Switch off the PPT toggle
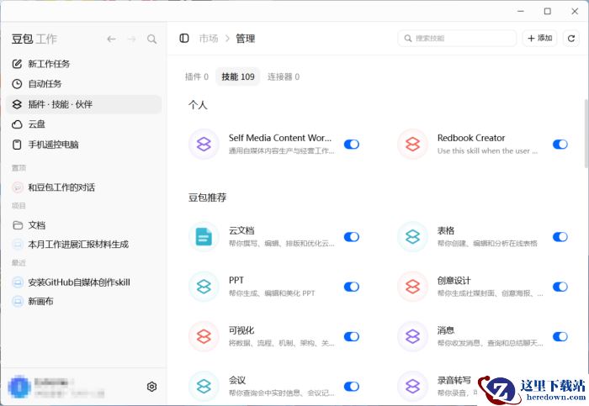The image size is (589, 406). click(x=352, y=287)
